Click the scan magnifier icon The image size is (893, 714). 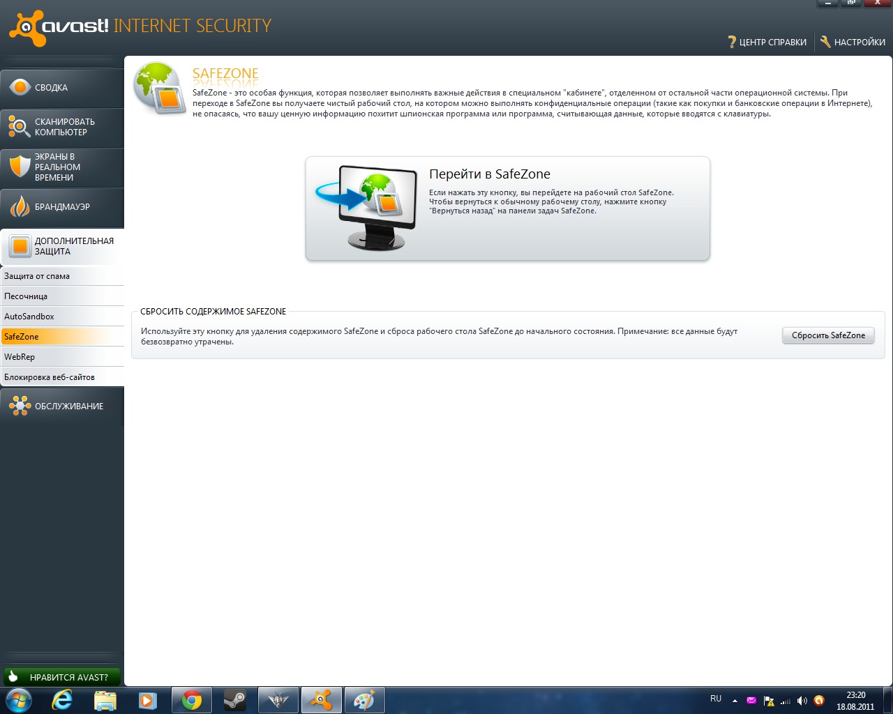point(20,127)
